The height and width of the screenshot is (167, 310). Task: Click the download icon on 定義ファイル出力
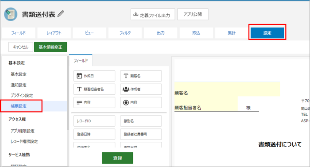pyautogui.click(x=136, y=14)
